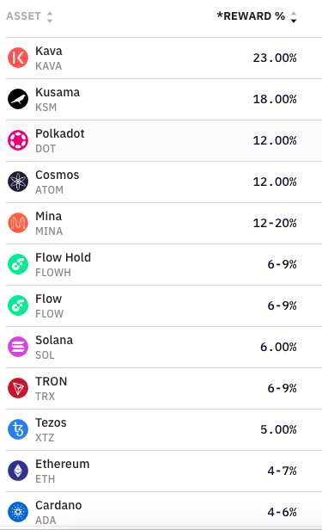Click the Kava coin icon
Viewport: 322px width, 530px height.
click(18, 58)
